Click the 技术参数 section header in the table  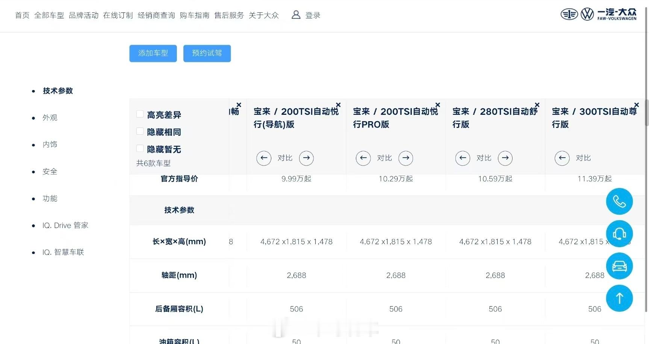[179, 210]
